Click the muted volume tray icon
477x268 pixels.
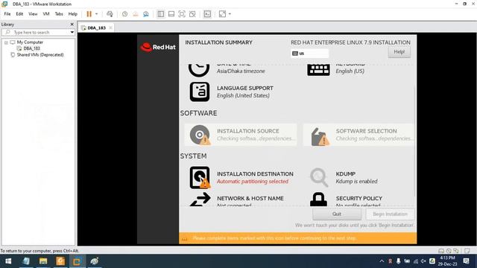423,261
